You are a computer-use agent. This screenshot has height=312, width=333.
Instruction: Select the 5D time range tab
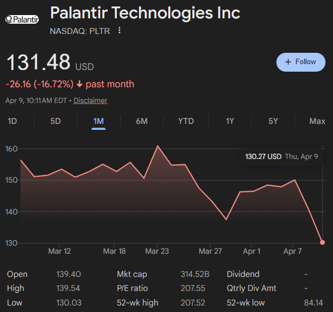[x=55, y=121]
